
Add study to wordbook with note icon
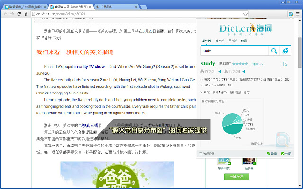click(285, 64)
